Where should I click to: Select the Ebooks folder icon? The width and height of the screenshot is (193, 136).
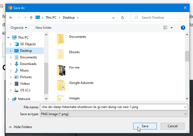tap(60, 55)
